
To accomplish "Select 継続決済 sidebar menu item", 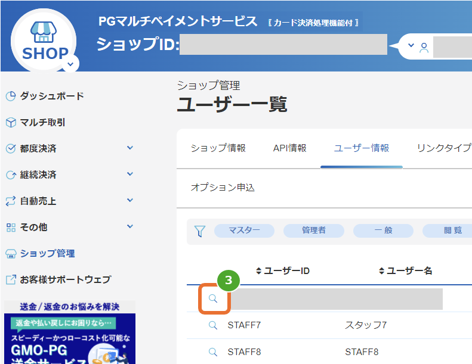I will (38, 175).
